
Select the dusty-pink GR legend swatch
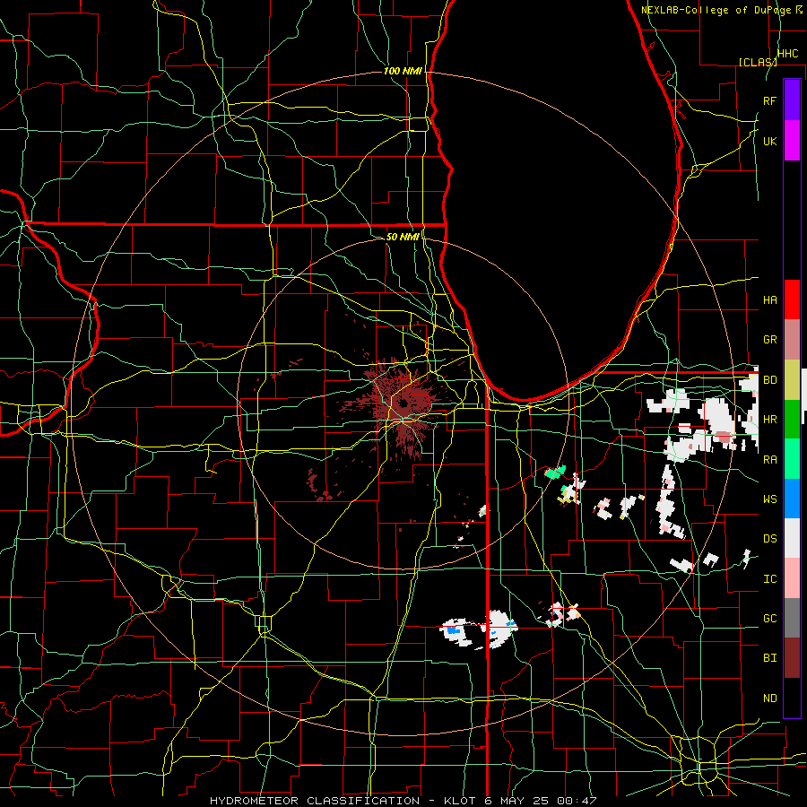(x=792, y=339)
